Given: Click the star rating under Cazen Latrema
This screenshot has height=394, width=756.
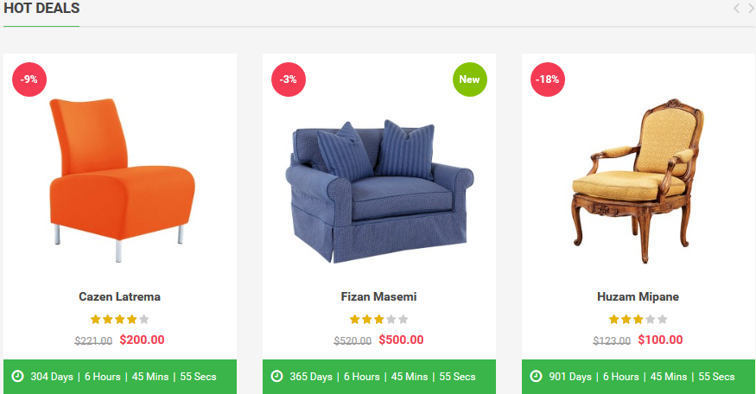Looking at the screenshot, I should click(x=119, y=319).
